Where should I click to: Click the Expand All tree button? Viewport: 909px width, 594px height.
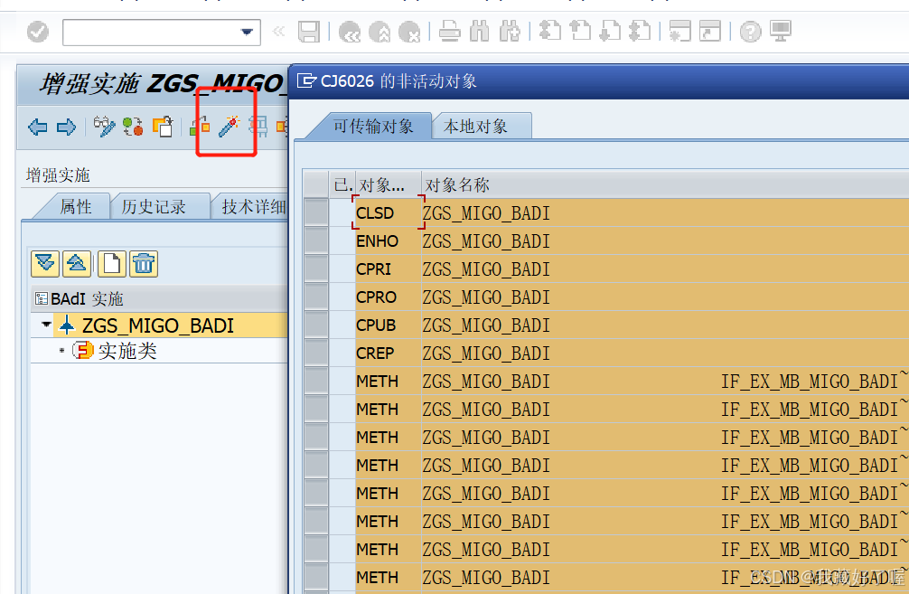45,264
